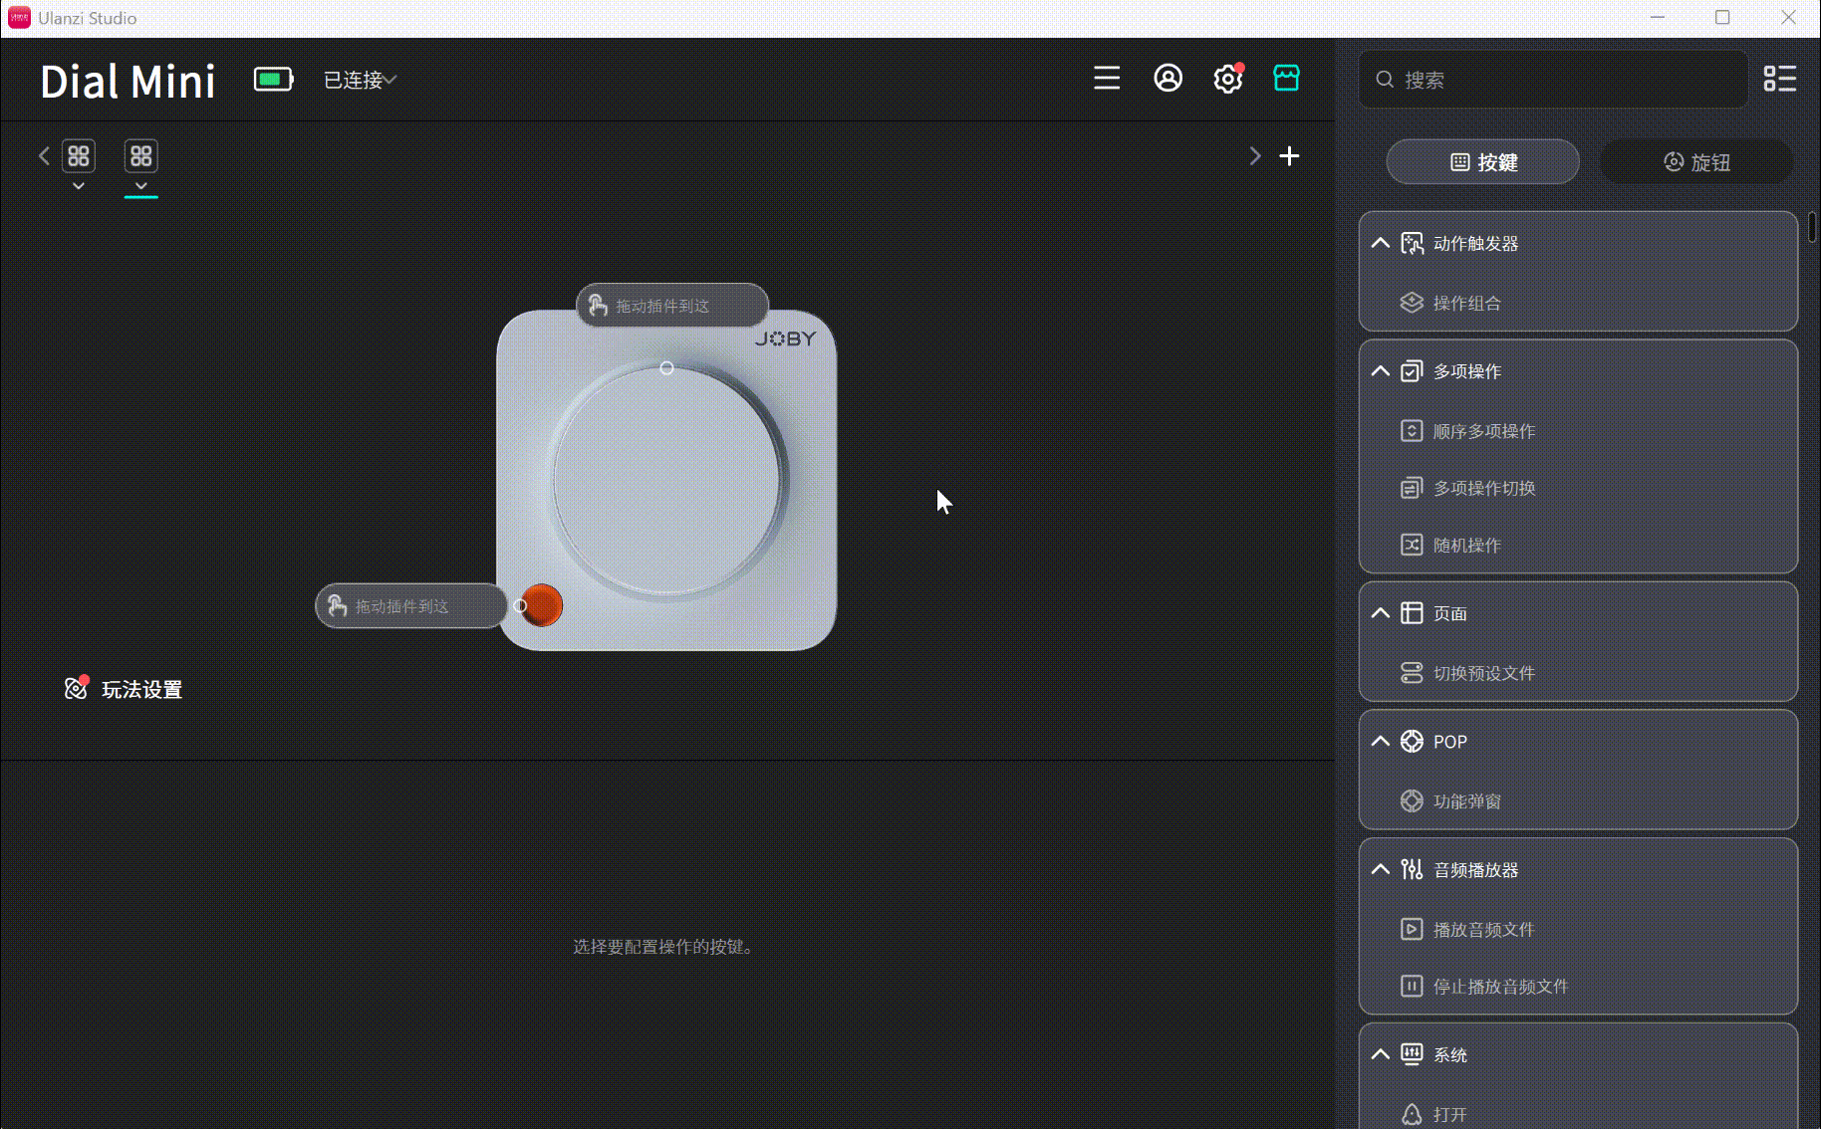Click the Dial Mini device title
1821x1129 pixels.
point(128,81)
